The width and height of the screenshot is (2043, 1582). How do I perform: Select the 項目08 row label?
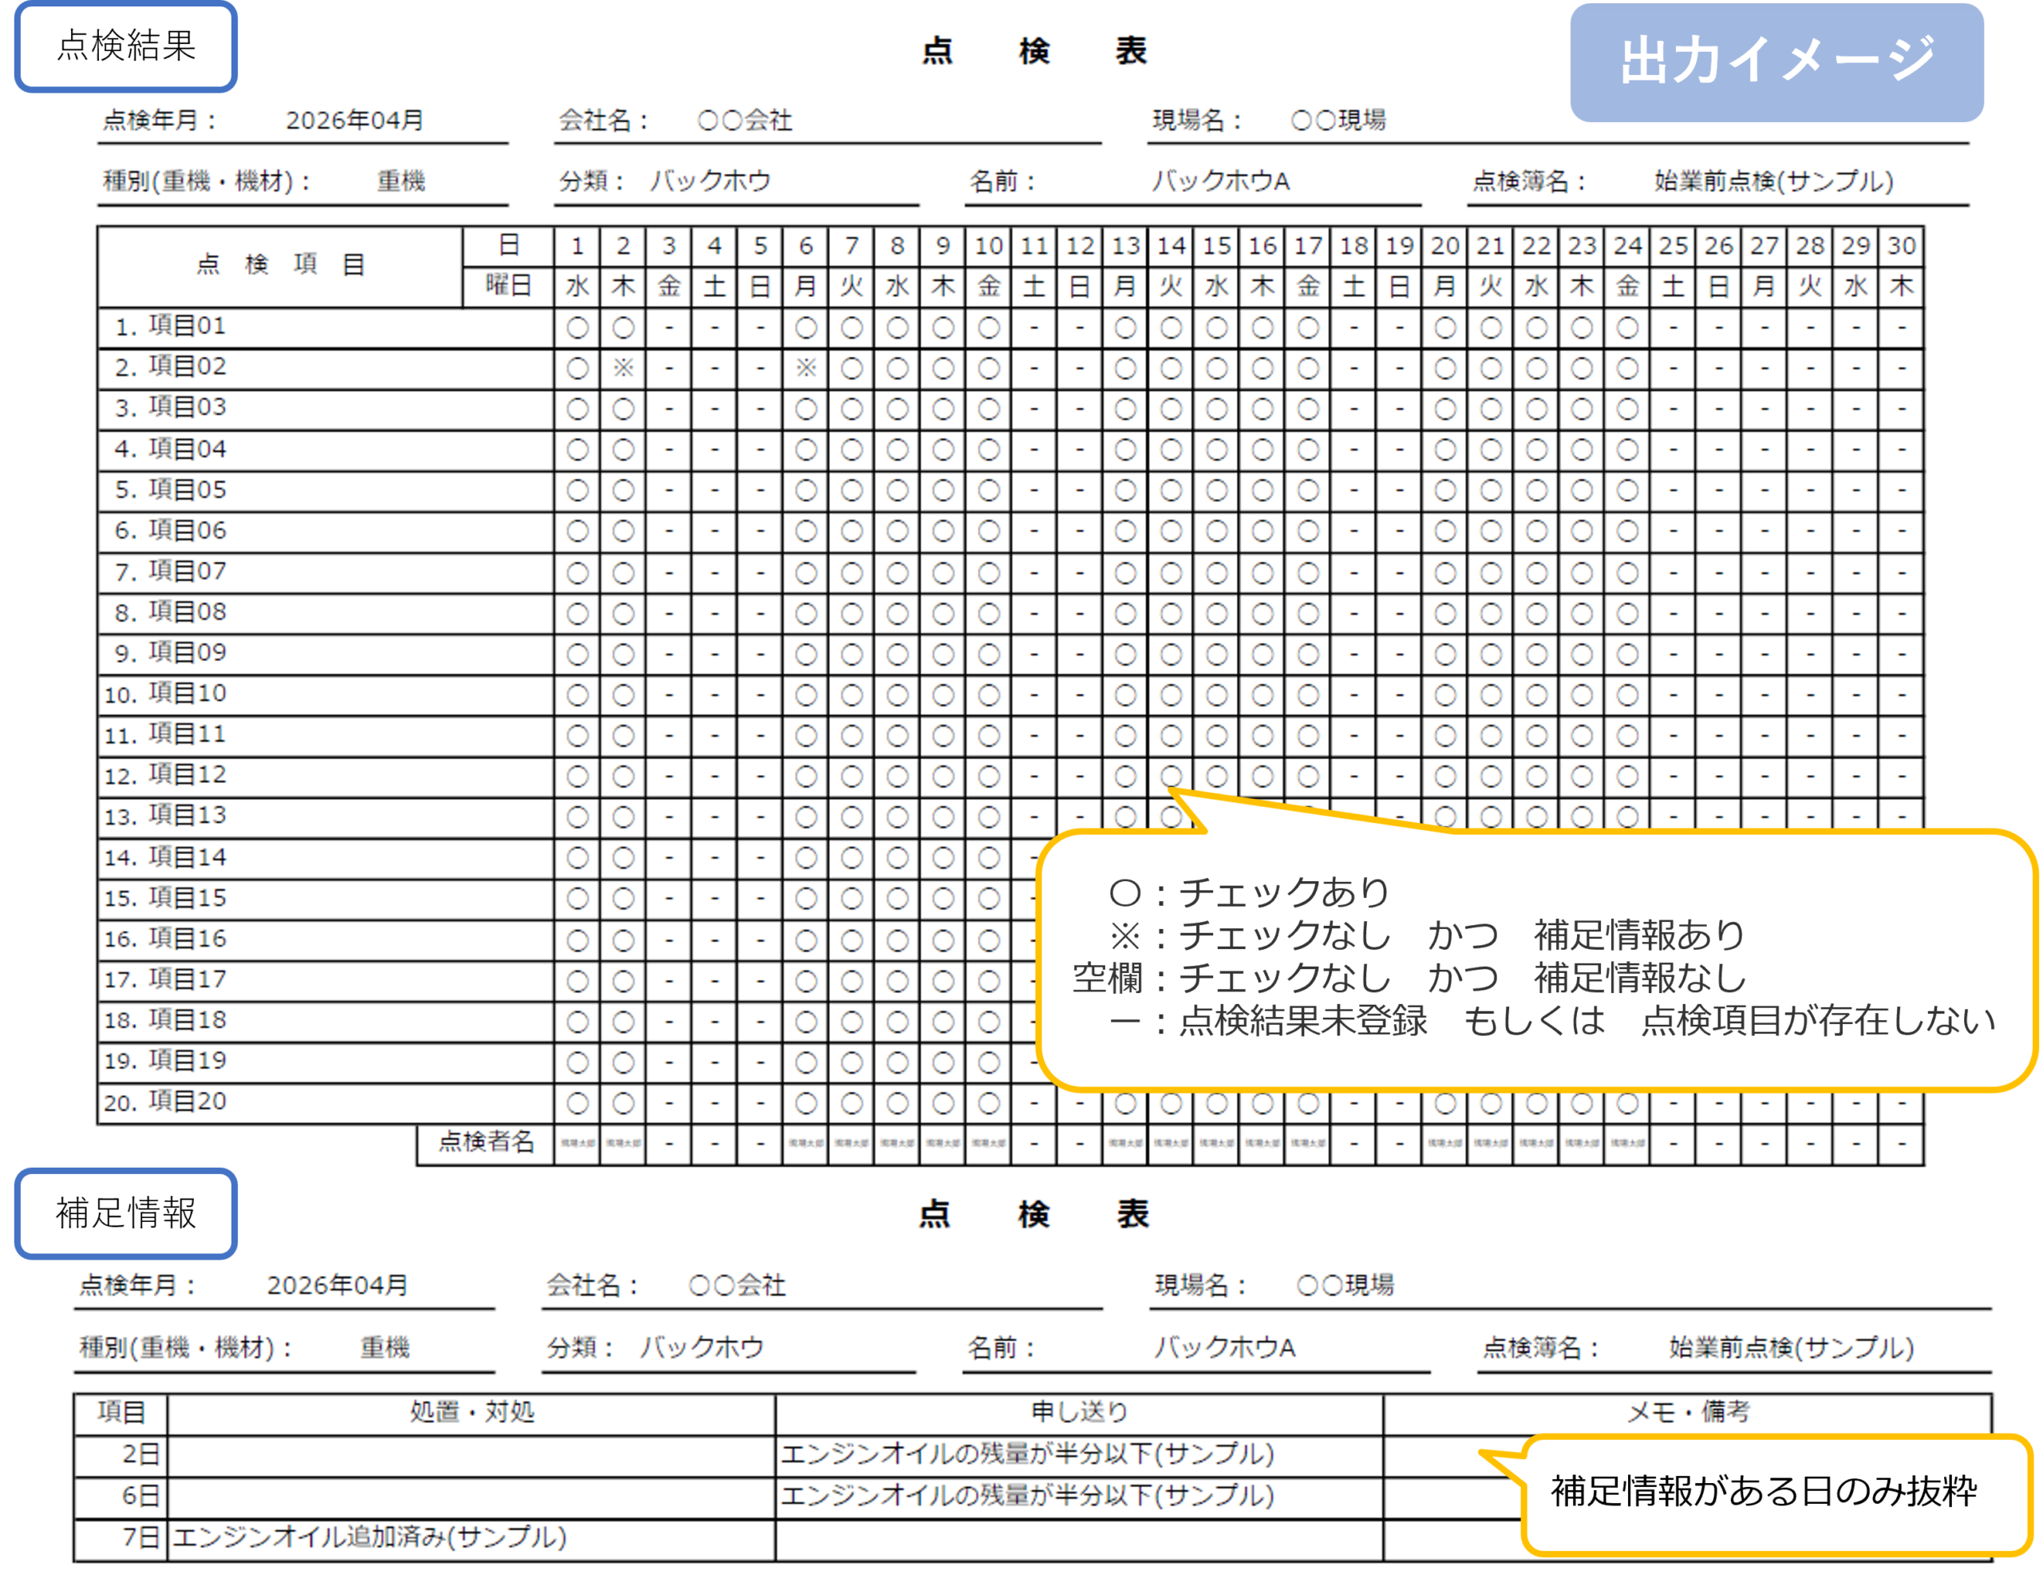(187, 613)
